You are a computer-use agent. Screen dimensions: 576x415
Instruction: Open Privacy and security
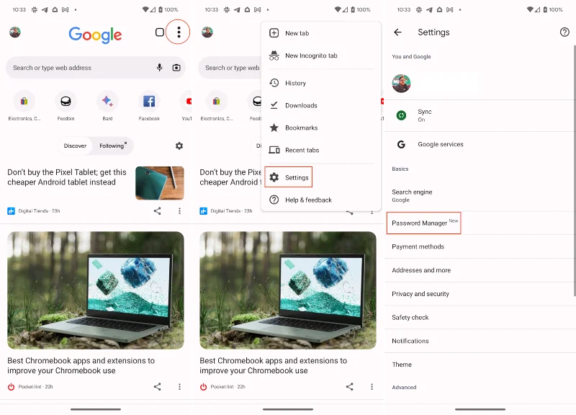coord(480,294)
